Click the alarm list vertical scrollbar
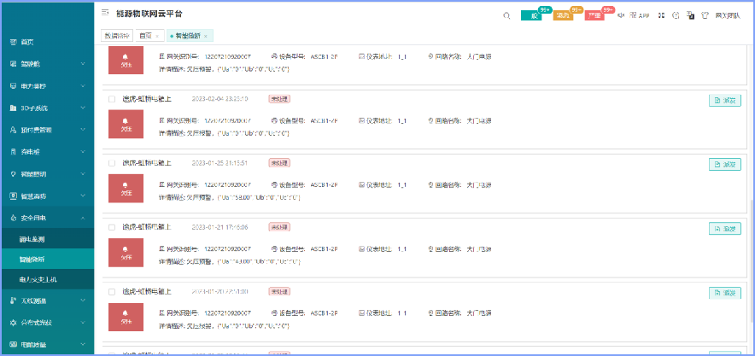 click(x=752, y=261)
